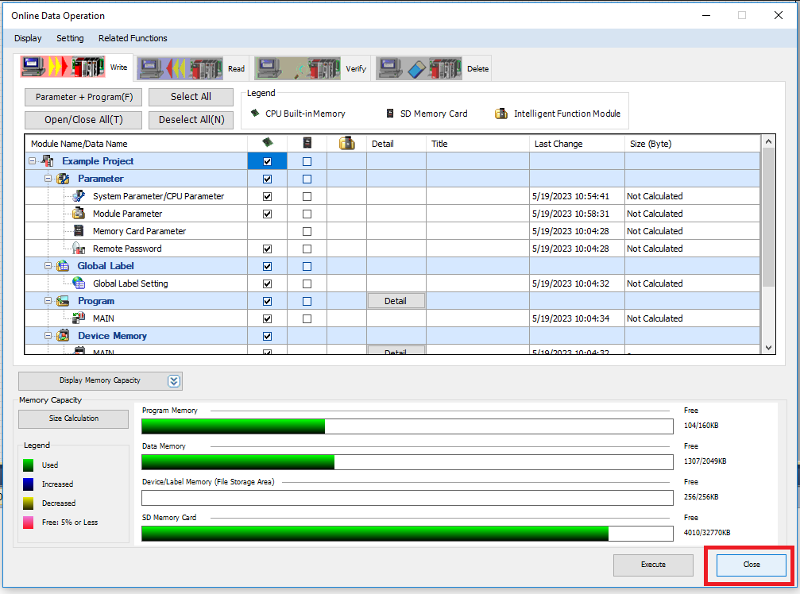Click the Execute button
Image resolution: width=800 pixels, height=594 pixels.
pyautogui.click(x=653, y=565)
